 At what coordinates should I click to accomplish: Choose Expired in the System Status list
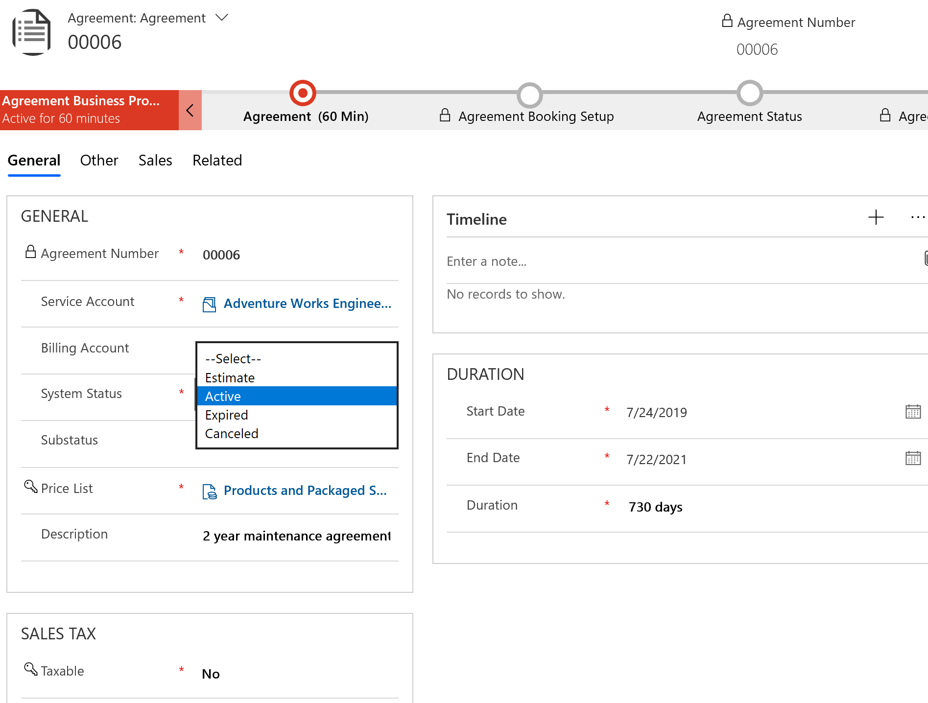tap(297, 415)
